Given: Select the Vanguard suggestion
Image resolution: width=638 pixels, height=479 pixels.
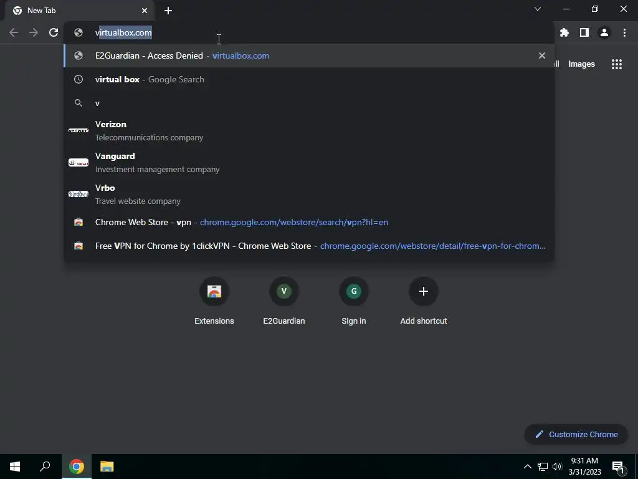Looking at the screenshot, I should click(x=309, y=163).
